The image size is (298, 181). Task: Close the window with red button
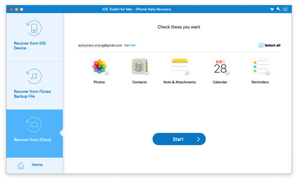coord(11,9)
